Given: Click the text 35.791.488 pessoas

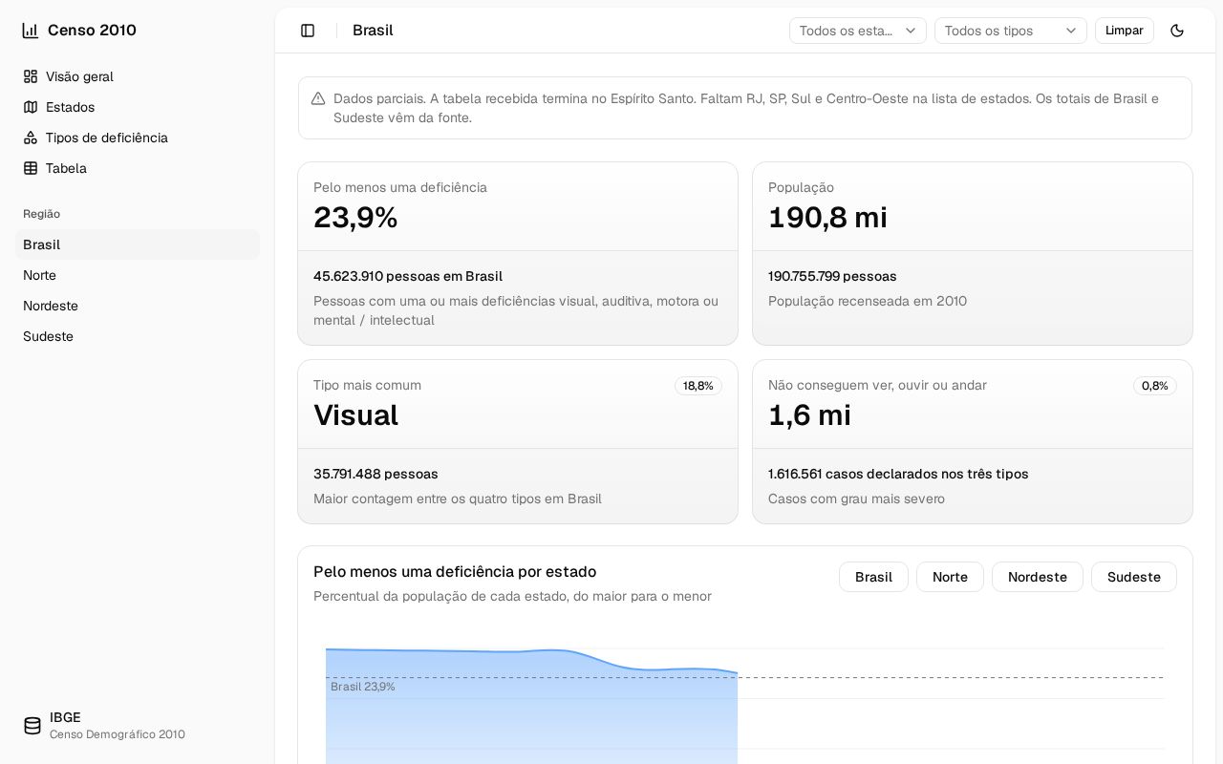Looking at the screenshot, I should coord(375,474).
